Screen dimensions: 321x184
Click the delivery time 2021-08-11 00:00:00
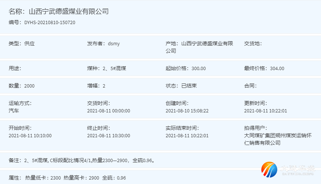(108, 111)
